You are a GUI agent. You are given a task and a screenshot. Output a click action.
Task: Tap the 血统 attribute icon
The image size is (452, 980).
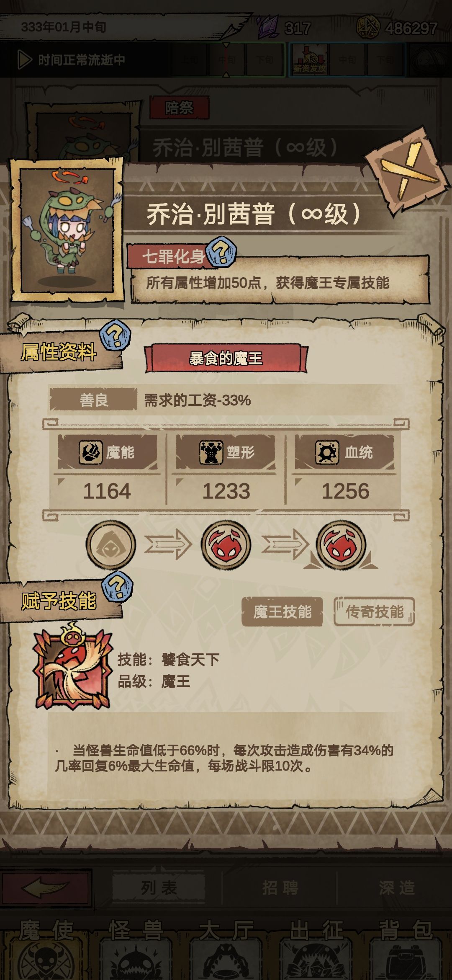[327, 452]
